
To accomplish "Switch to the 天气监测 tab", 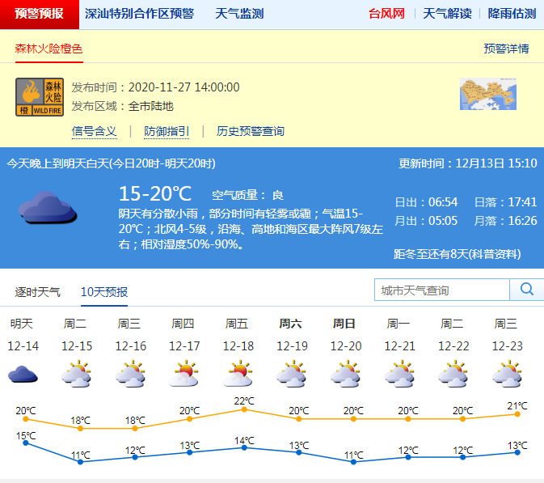I will [x=239, y=14].
